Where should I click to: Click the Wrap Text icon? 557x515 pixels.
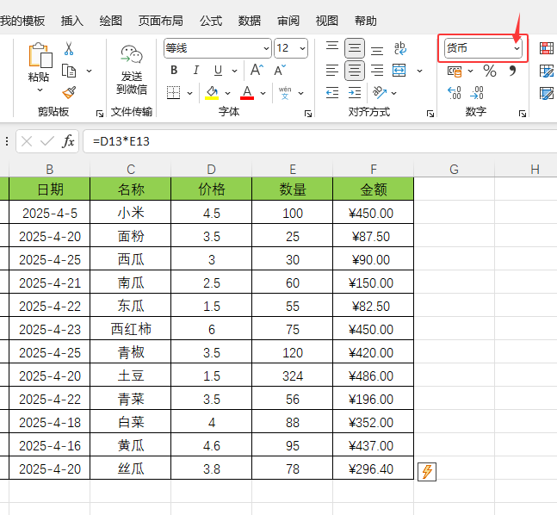[x=400, y=49]
